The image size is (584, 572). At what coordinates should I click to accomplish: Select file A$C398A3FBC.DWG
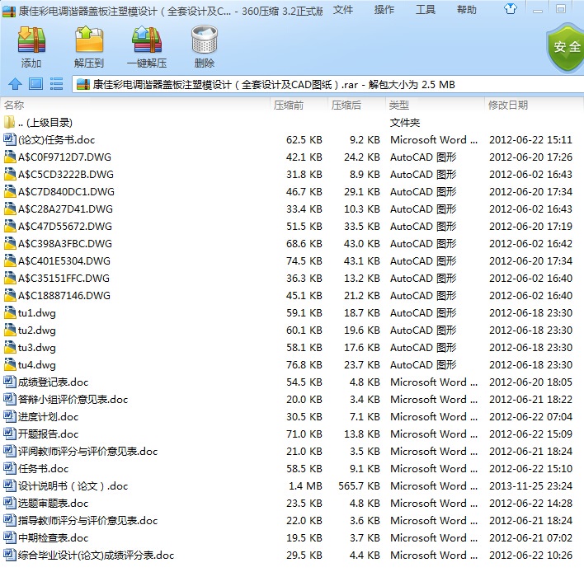(x=292, y=243)
